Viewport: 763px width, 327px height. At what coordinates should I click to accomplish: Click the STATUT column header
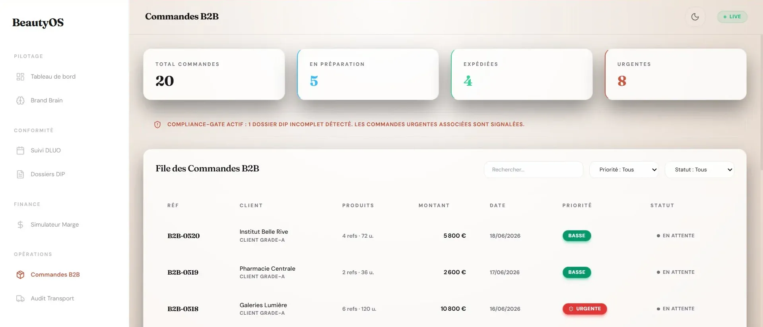point(662,206)
